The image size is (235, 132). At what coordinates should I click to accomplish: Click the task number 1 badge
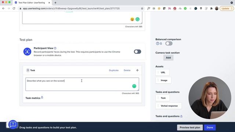(28, 70)
